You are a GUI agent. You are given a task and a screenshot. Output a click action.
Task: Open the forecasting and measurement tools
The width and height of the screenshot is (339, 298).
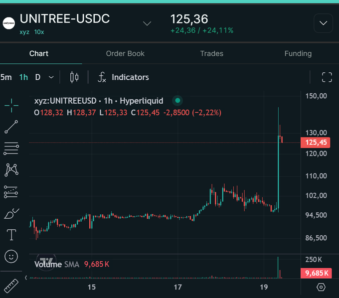[x=11, y=192]
